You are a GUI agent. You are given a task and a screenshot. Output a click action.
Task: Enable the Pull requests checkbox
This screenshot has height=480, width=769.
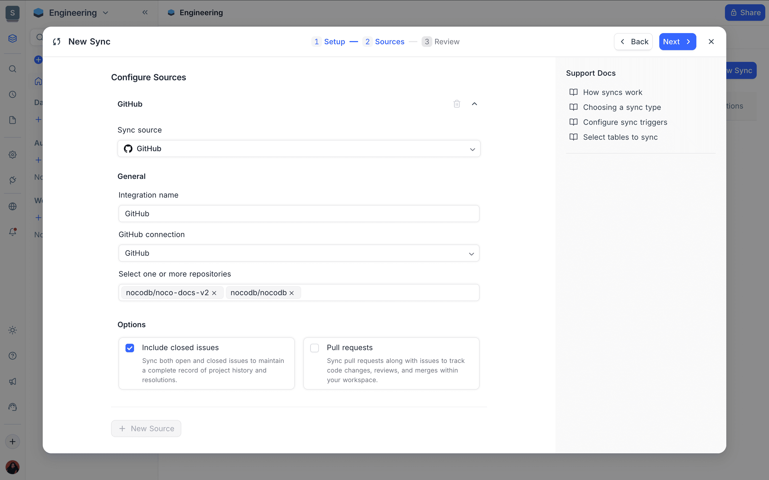pyautogui.click(x=315, y=348)
